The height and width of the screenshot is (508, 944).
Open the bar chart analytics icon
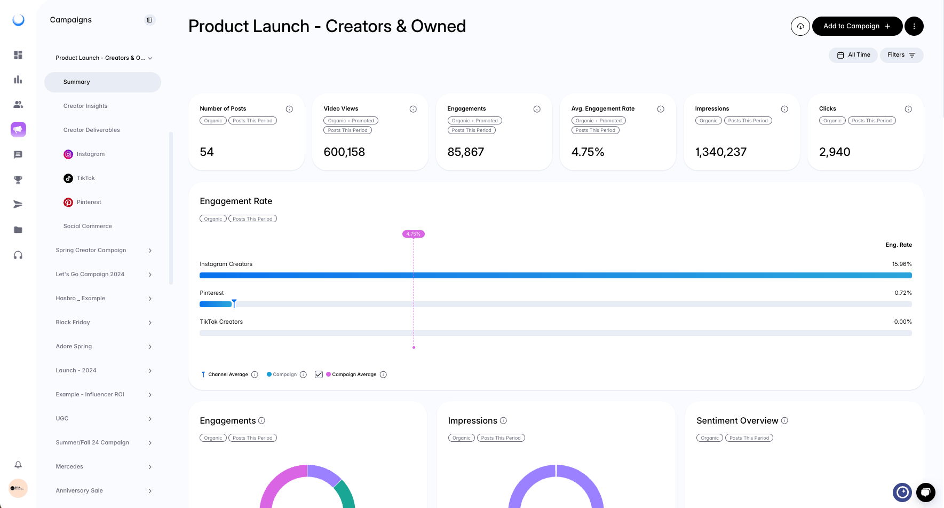(x=18, y=80)
